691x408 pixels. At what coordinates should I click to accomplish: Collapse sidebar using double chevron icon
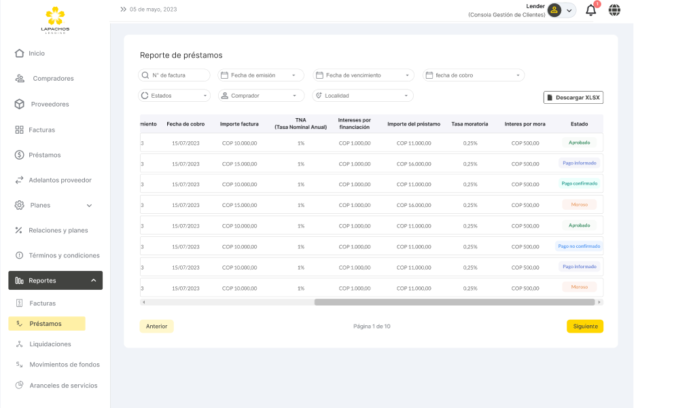click(x=123, y=10)
